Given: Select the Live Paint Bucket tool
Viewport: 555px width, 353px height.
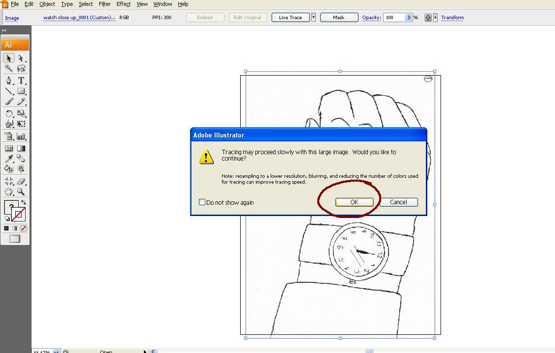Looking at the screenshot, I should point(9,169).
